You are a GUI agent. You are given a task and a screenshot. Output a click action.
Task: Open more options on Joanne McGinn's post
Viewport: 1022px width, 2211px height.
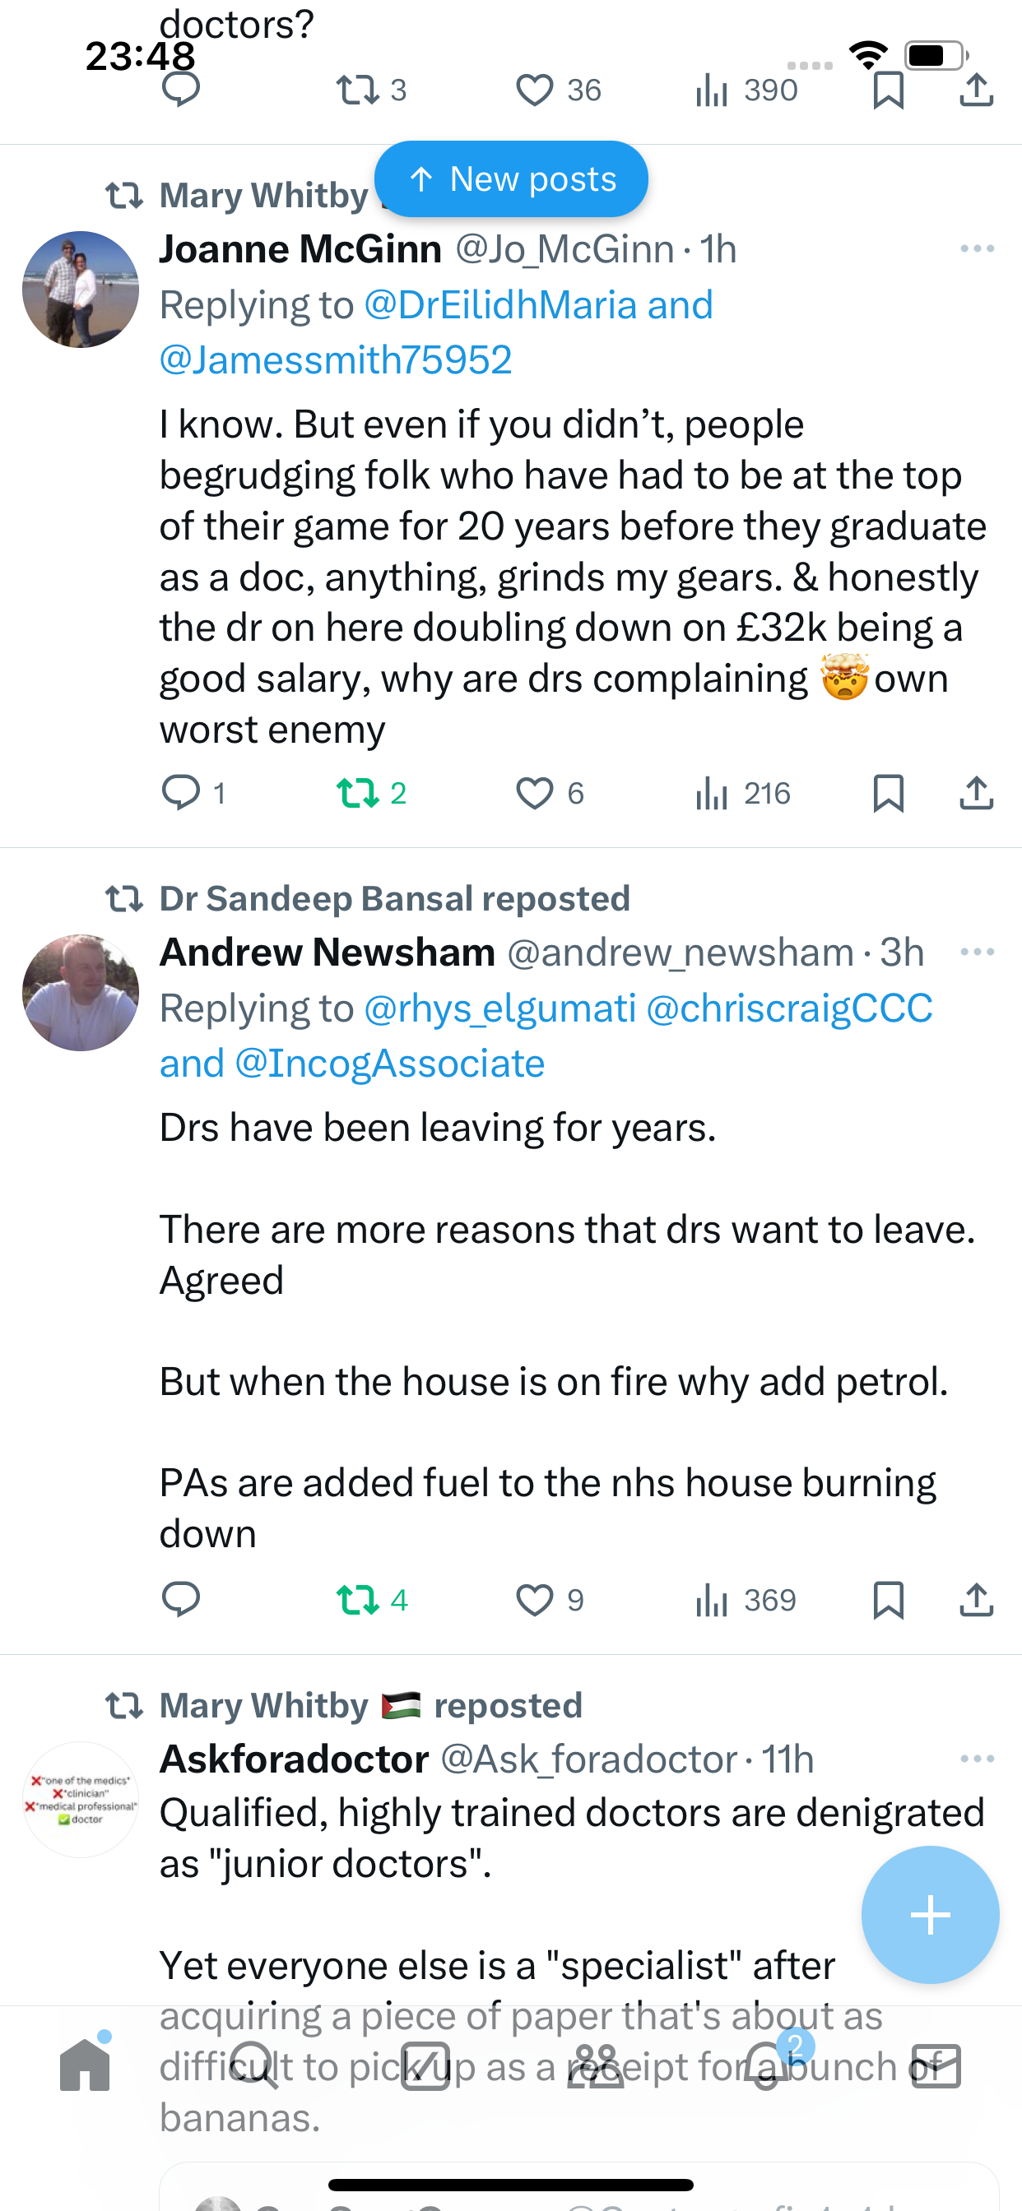[978, 249]
